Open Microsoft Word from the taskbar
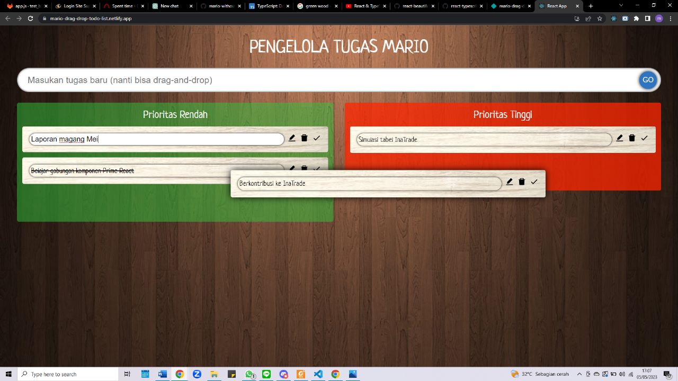Viewport: 678px width, 381px height. click(x=162, y=374)
